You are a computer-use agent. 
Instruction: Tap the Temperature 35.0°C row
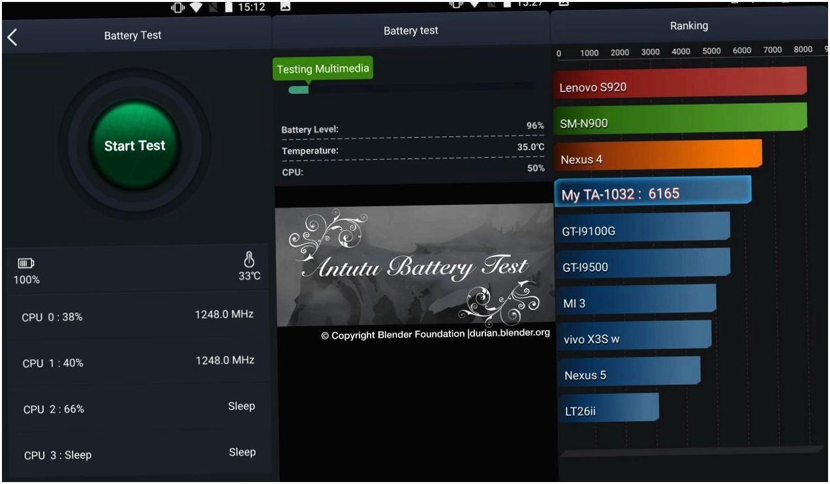[413, 149]
